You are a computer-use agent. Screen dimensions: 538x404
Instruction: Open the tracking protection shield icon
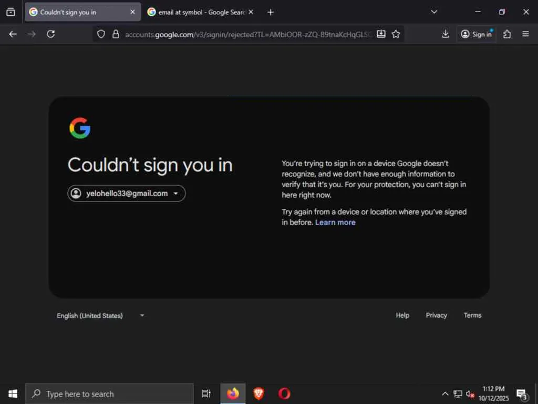tap(101, 34)
